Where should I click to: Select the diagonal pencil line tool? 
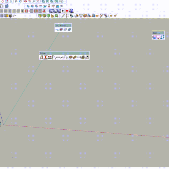63,16
